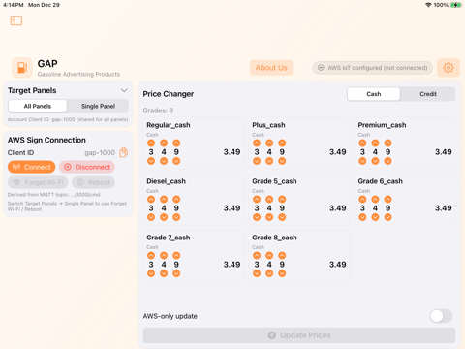This screenshot has width=465, height=349.
Task: Copy Client ID with clipboard icon
Action: tap(124, 152)
